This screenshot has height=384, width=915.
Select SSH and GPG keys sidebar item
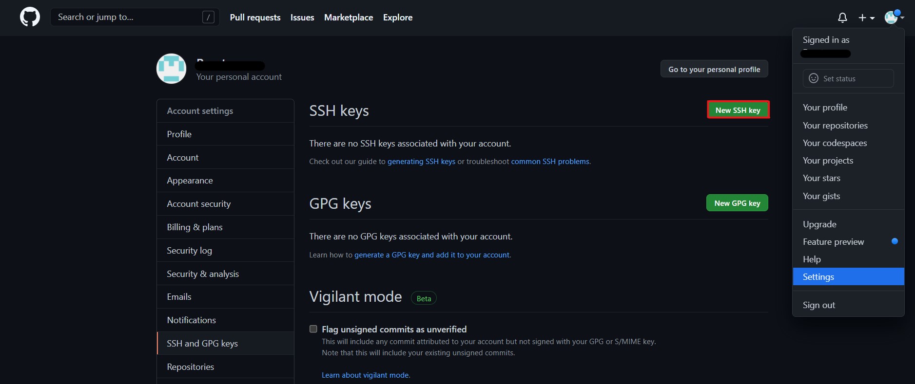(x=225, y=344)
